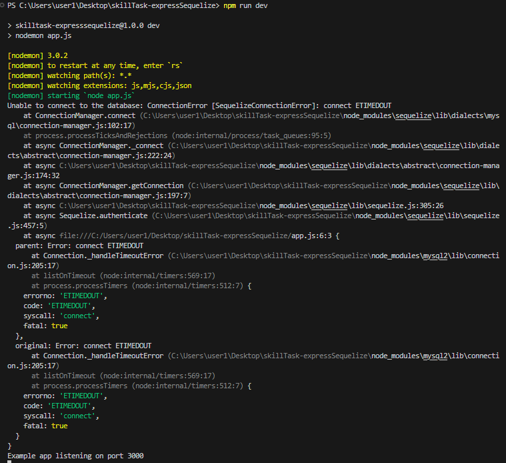Click the 'watching extensions: js,mjs,cjs,json' line
Image resolution: width=506 pixels, height=463 pixels.
(119, 85)
